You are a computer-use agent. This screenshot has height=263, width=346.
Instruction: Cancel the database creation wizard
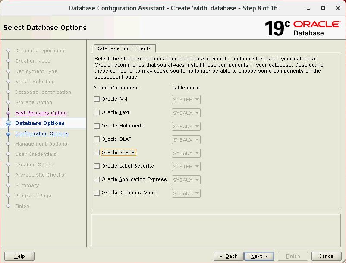coord(326,256)
